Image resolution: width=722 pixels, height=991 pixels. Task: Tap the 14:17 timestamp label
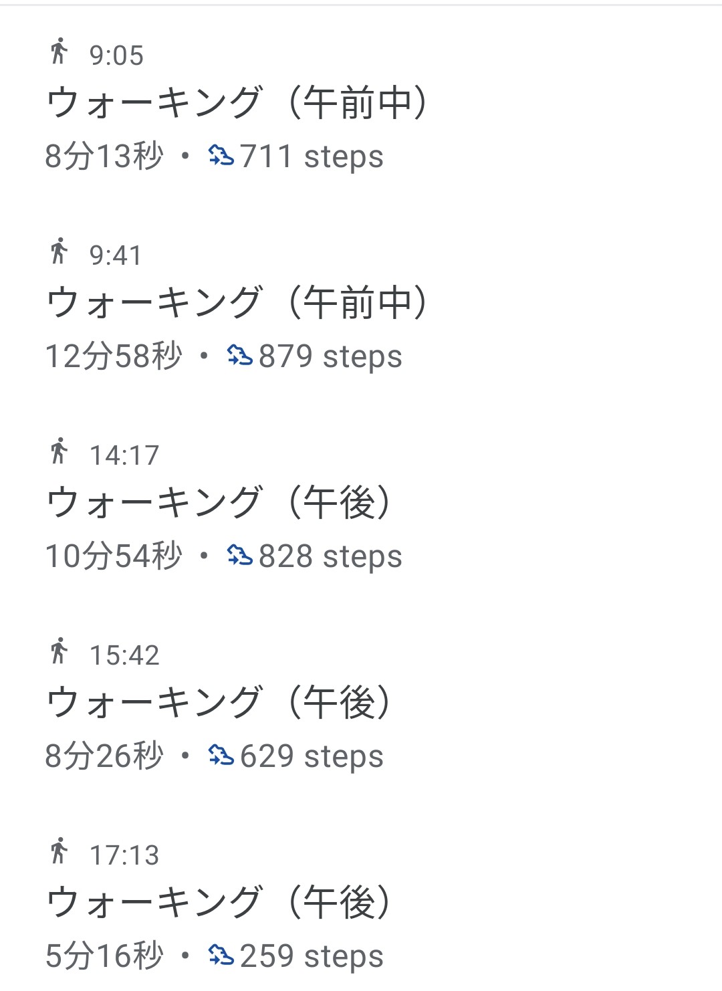tap(124, 455)
